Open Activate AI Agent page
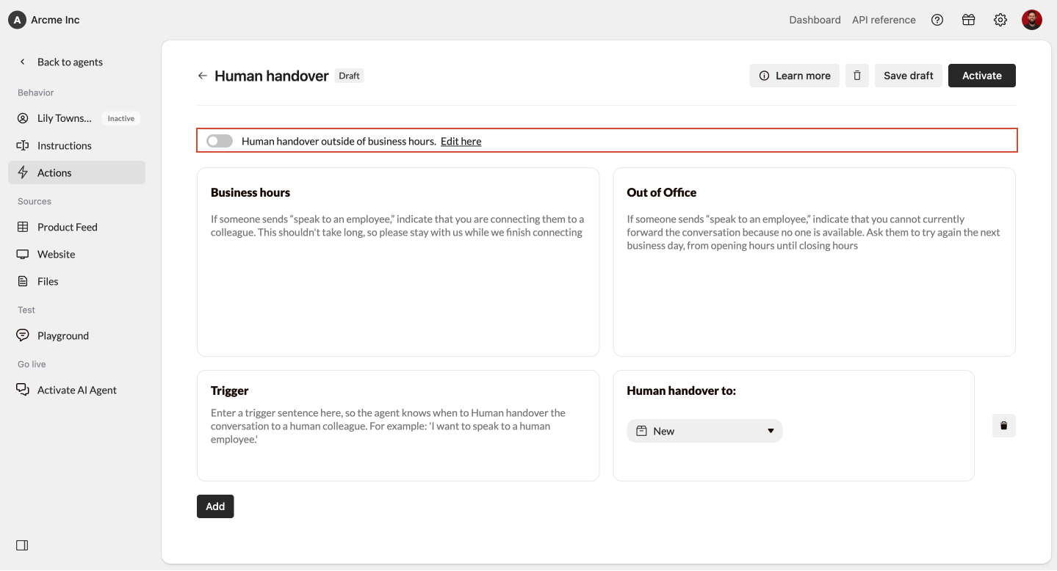The height and width of the screenshot is (571, 1057). tap(77, 390)
